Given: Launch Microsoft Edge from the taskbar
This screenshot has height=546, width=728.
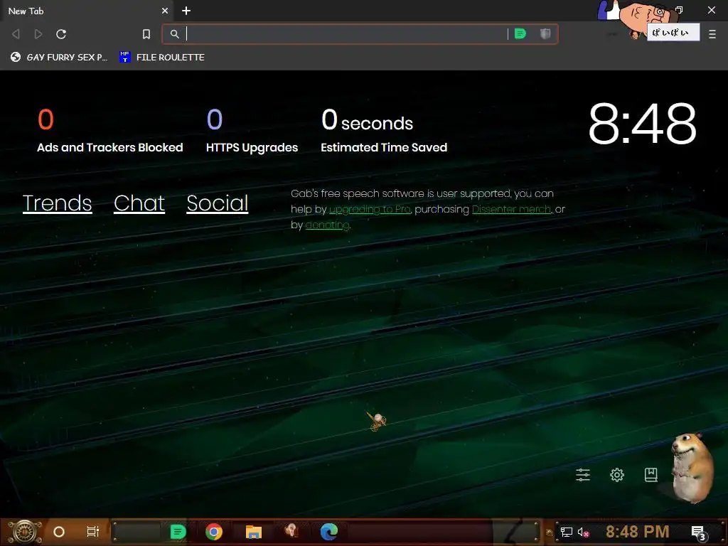Looking at the screenshot, I should tap(328, 532).
